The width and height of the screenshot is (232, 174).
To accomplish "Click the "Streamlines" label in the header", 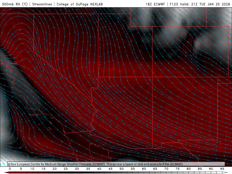I will pyautogui.click(x=42, y=4).
